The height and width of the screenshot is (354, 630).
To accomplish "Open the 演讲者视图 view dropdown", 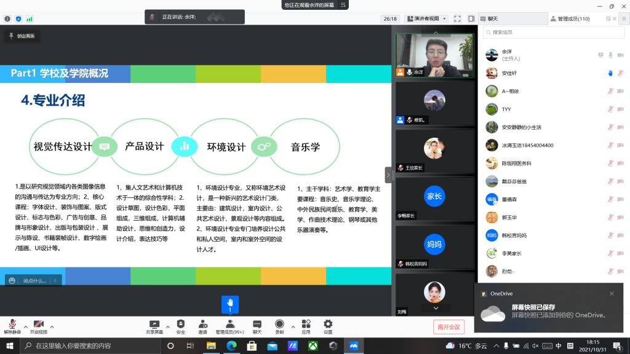I will click(x=429, y=18).
